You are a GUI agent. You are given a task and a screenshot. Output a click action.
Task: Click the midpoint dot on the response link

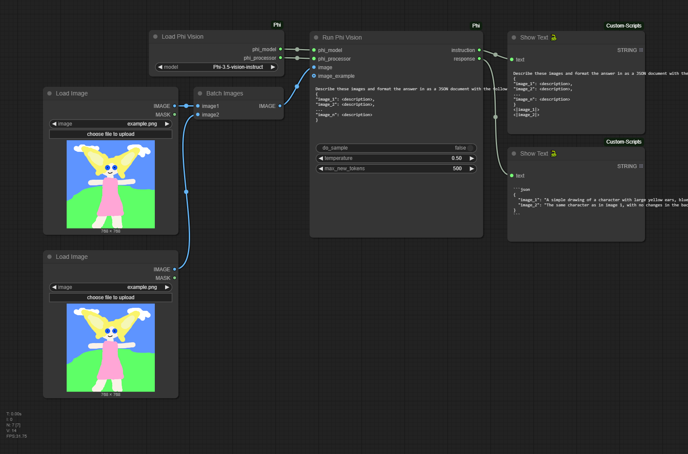pyautogui.click(x=495, y=117)
